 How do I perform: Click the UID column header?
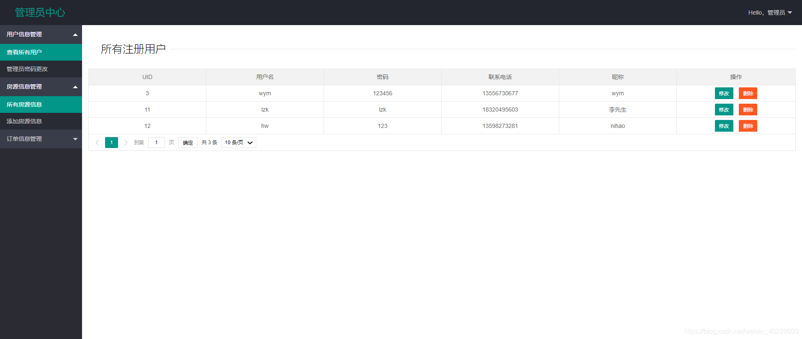147,77
